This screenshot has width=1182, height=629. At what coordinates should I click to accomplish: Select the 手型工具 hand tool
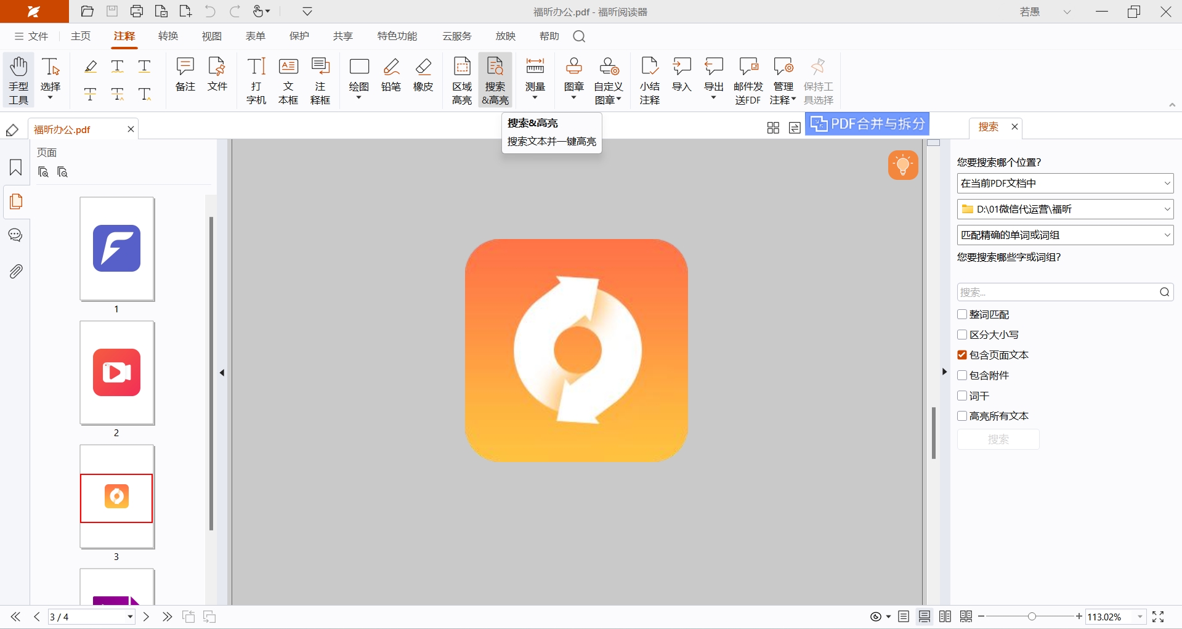tap(18, 81)
